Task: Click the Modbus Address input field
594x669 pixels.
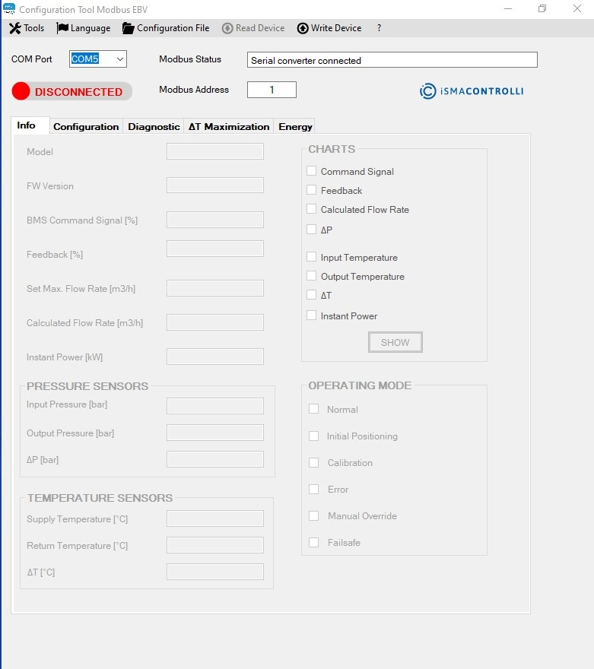Action: tap(272, 90)
